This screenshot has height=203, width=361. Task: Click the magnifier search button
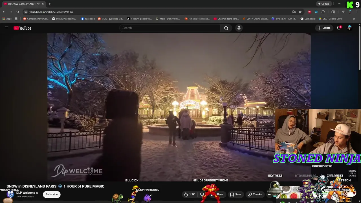(226, 28)
